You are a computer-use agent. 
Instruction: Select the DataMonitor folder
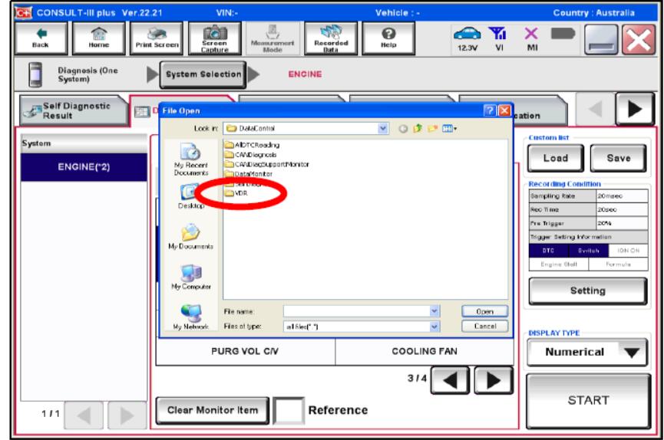point(249,174)
